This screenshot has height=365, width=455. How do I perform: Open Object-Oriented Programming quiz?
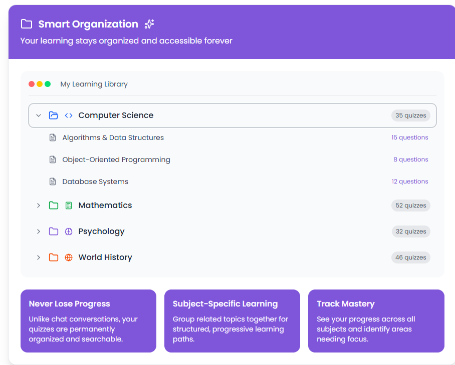click(116, 160)
